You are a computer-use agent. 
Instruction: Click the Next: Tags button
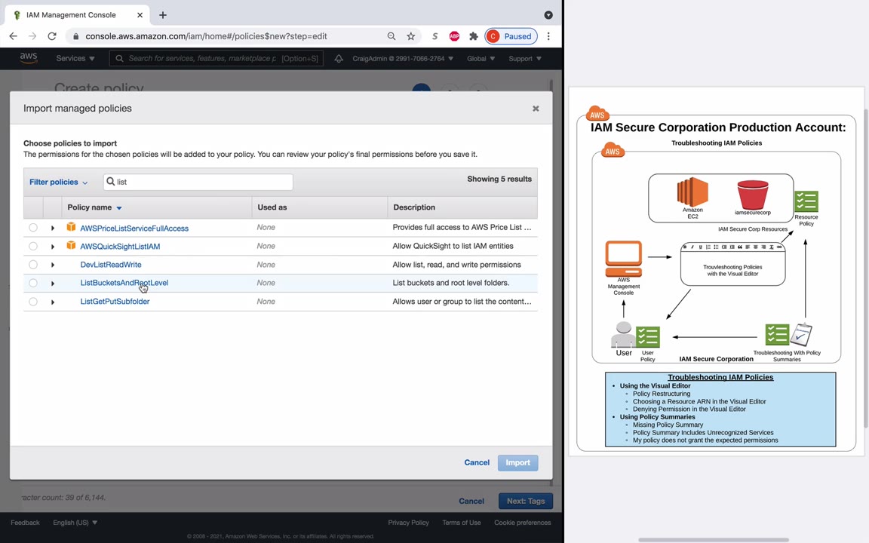pyautogui.click(x=525, y=501)
